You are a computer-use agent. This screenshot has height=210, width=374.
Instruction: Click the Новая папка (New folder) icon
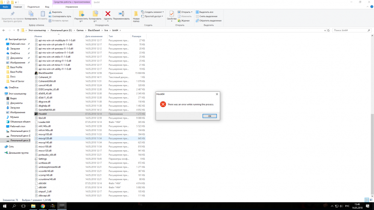[136, 14]
